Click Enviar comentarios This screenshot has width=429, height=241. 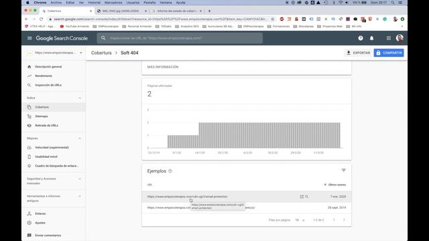click(48, 235)
